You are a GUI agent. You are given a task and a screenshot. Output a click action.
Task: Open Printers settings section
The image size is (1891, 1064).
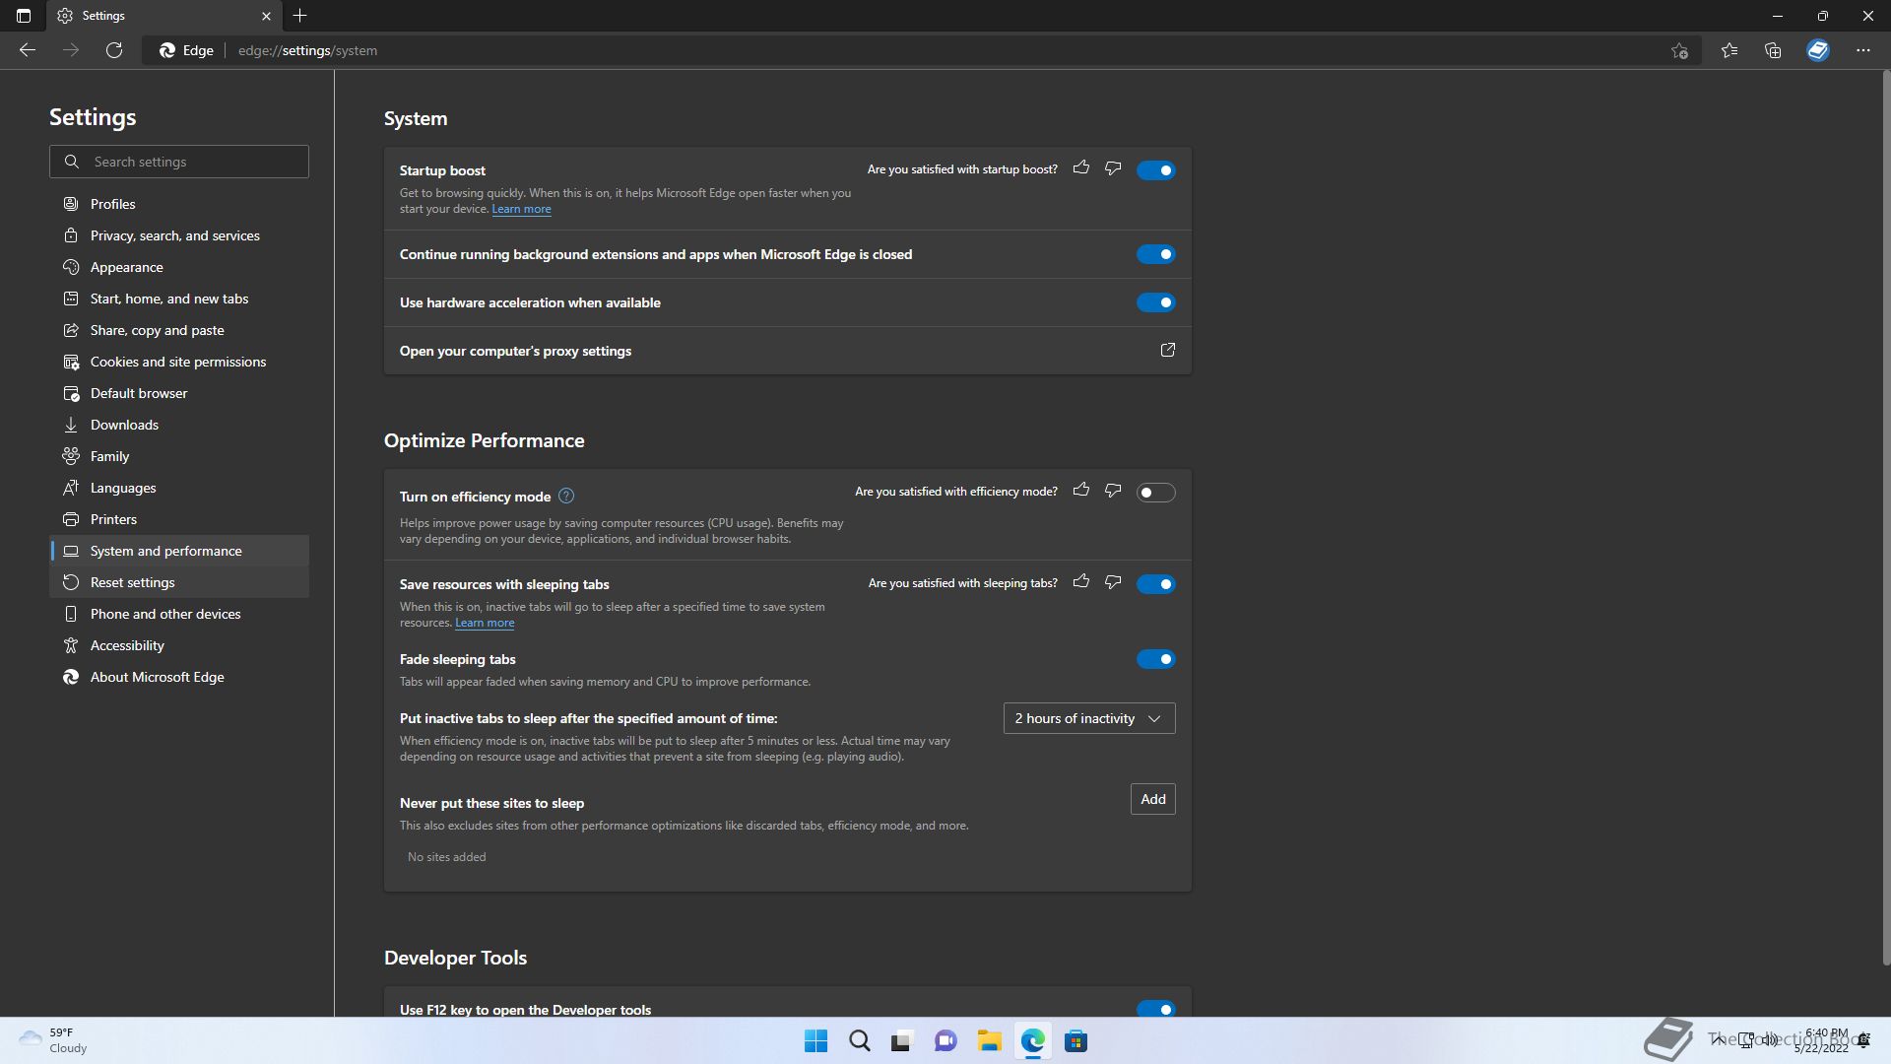click(179, 519)
